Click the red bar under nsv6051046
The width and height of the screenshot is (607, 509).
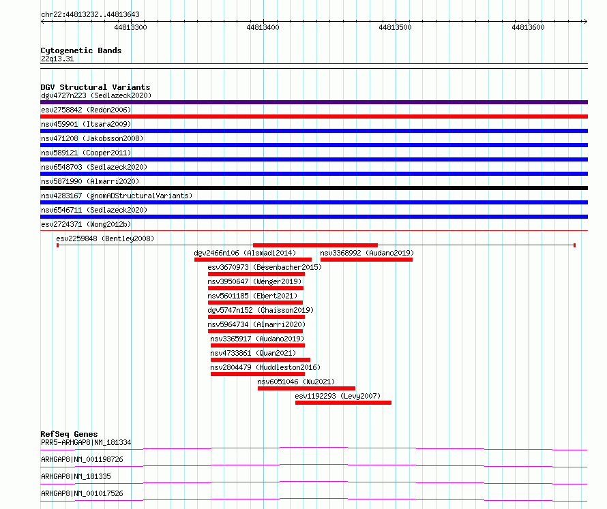coord(307,388)
